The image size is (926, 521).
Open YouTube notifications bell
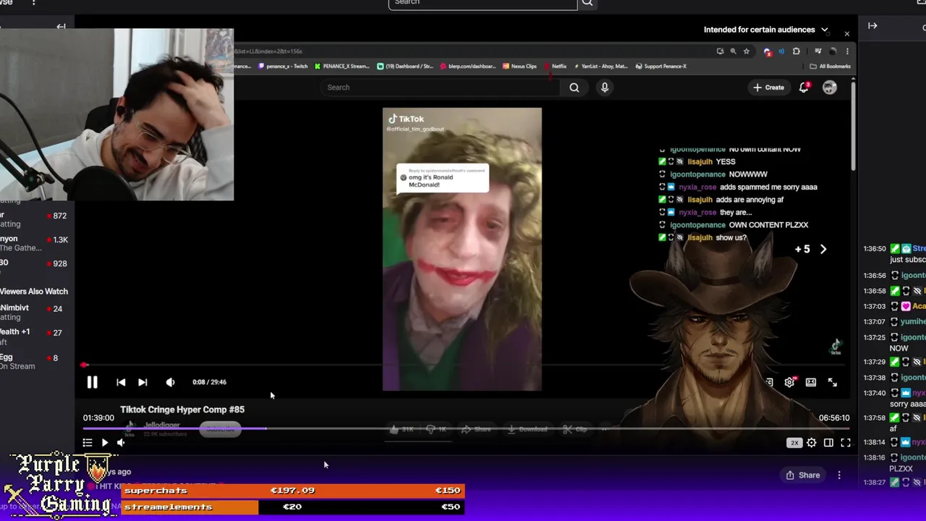click(x=804, y=88)
